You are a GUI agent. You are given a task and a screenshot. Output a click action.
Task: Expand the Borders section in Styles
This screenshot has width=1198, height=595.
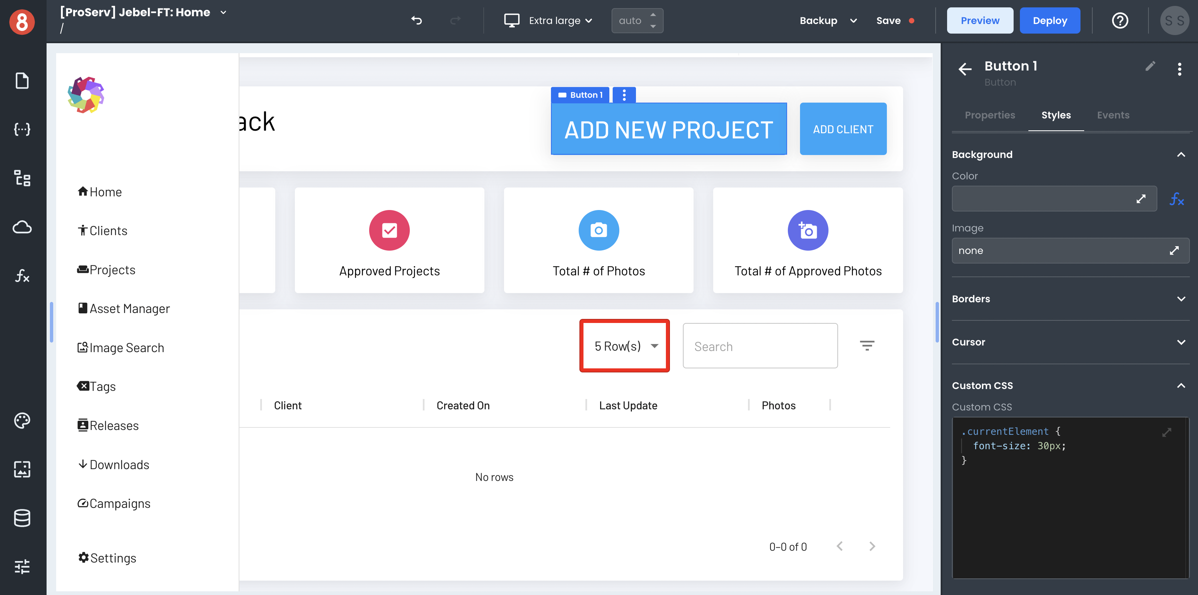pos(1069,298)
